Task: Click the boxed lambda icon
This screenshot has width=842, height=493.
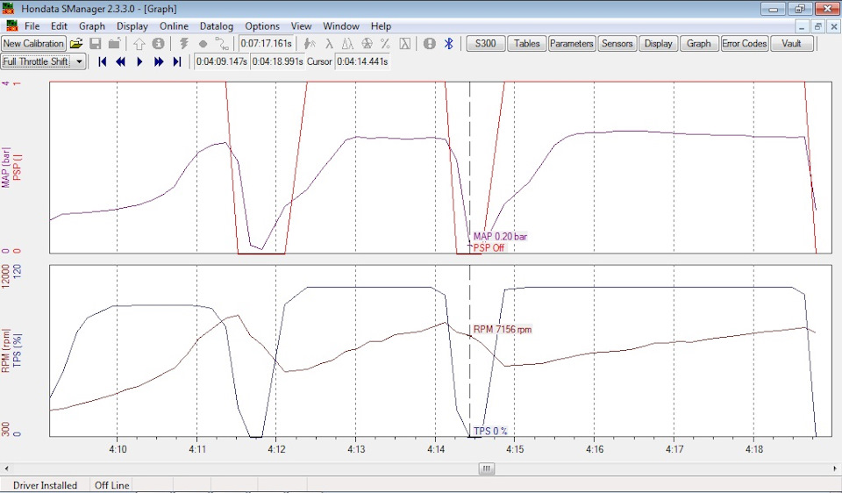Action: pyautogui.click(x=405, y=44)
